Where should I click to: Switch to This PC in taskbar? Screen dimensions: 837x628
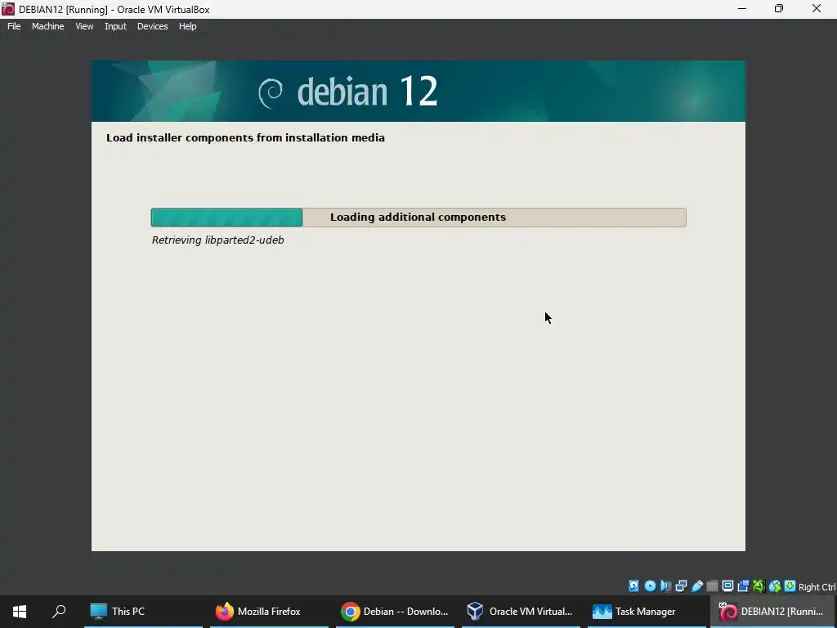[x=143, y=612]
